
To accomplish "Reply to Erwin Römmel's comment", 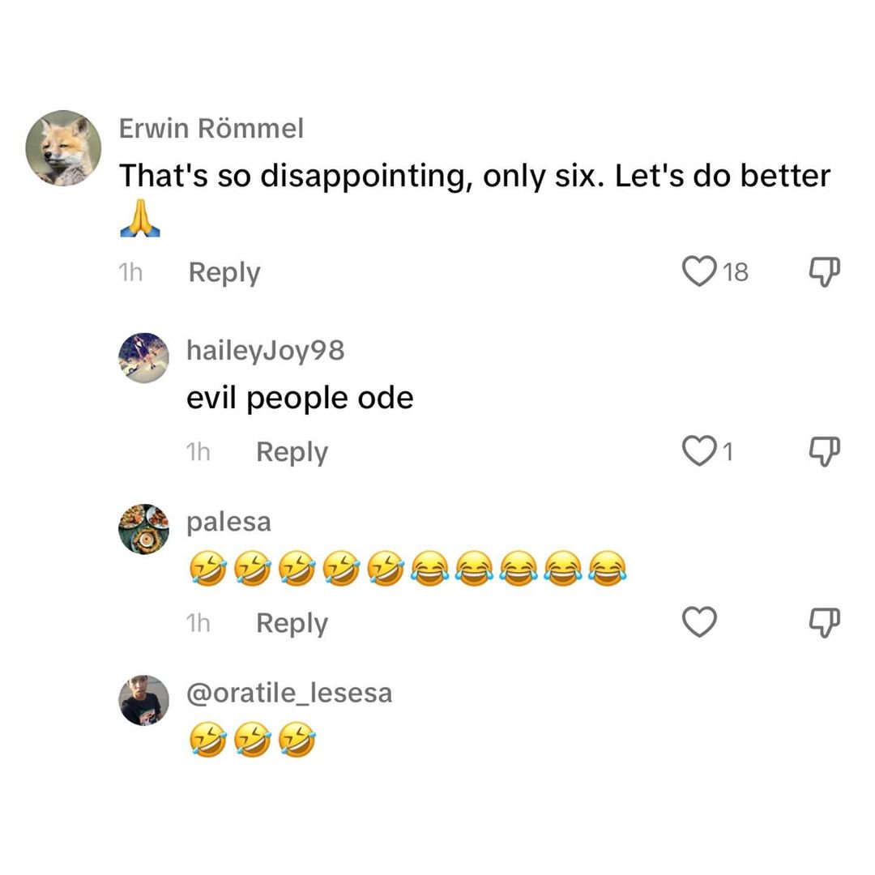I will 224,273.
